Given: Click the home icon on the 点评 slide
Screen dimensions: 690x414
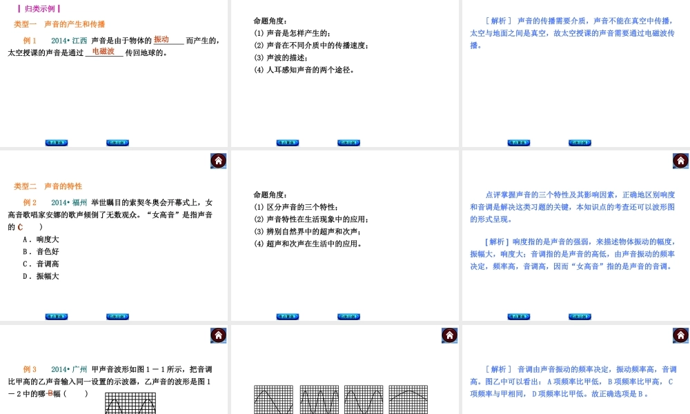Looking at the screenshot, I should (680, 161).
